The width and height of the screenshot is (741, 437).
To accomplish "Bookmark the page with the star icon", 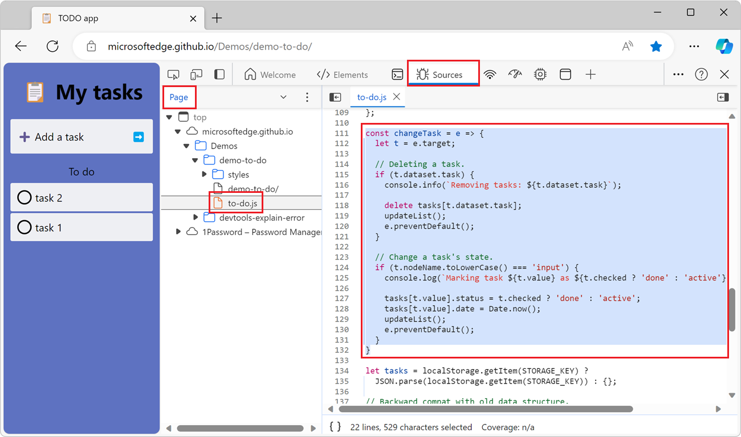I will tap(656, 46).
